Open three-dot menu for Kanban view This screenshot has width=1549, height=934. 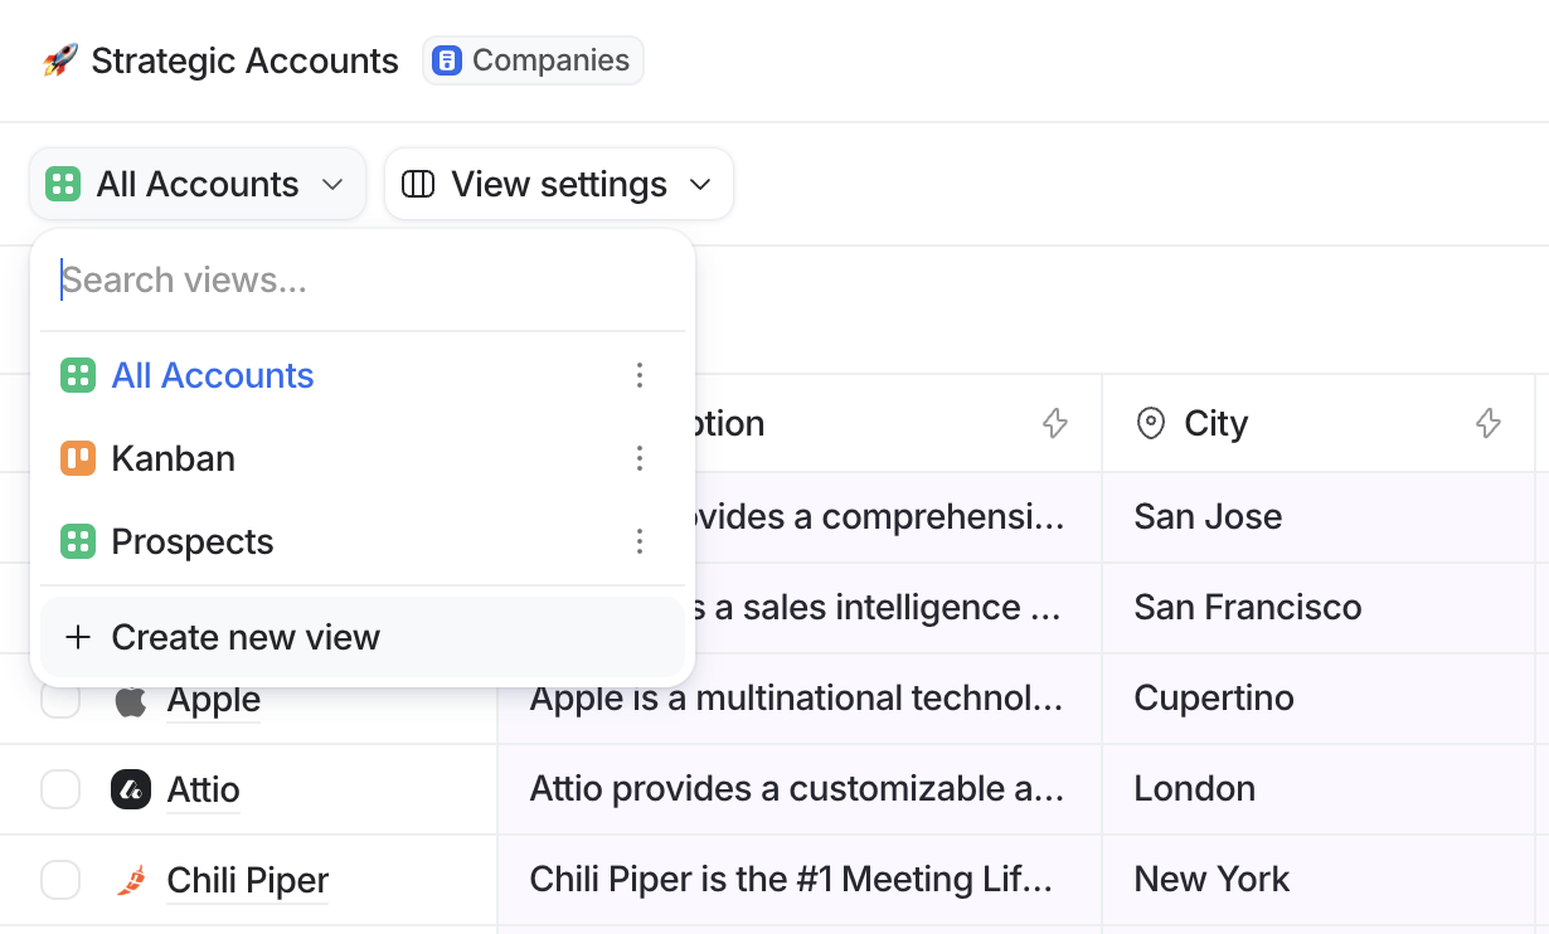tap(639, 458)
